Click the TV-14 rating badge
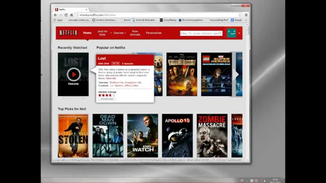The width and height of the screenshot is (326, 183). [x=116, y=64]
